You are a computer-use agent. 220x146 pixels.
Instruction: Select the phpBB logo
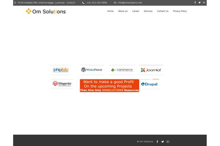tap(60, 70)
